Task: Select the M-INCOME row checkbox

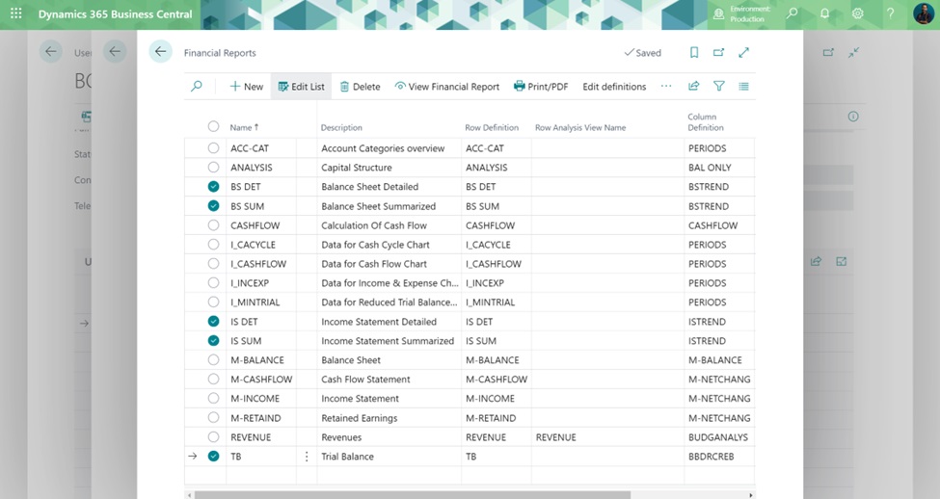Action: (213, 399)
